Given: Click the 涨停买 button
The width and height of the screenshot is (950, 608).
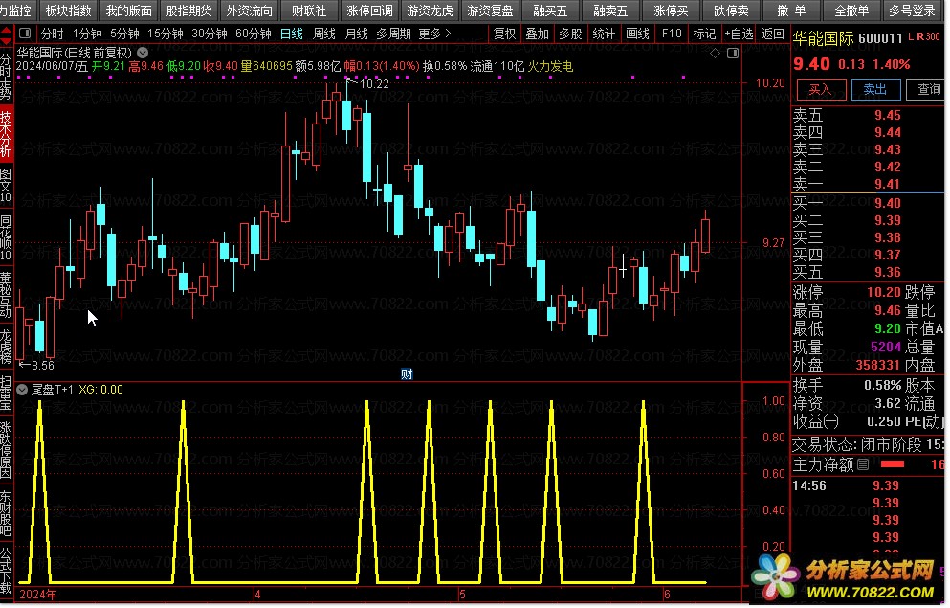Looking at the screenshot, I should 671,11.
